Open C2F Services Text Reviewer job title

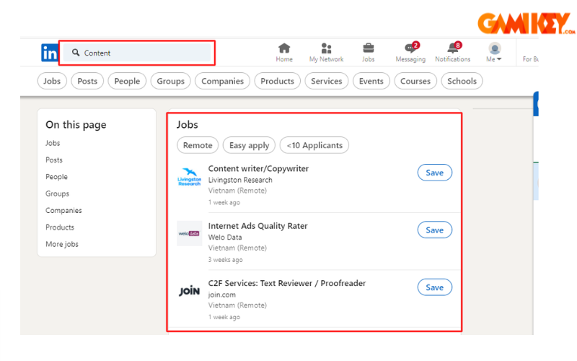pyautogui.click(x=287, y=283)
